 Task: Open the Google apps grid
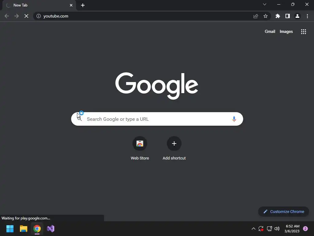[304, 32]
